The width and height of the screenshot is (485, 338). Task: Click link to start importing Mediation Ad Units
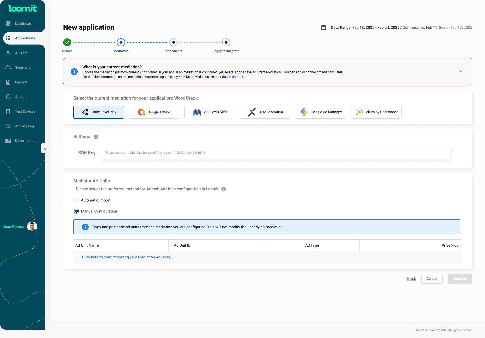pyautogui.click(x=126, y=257)
